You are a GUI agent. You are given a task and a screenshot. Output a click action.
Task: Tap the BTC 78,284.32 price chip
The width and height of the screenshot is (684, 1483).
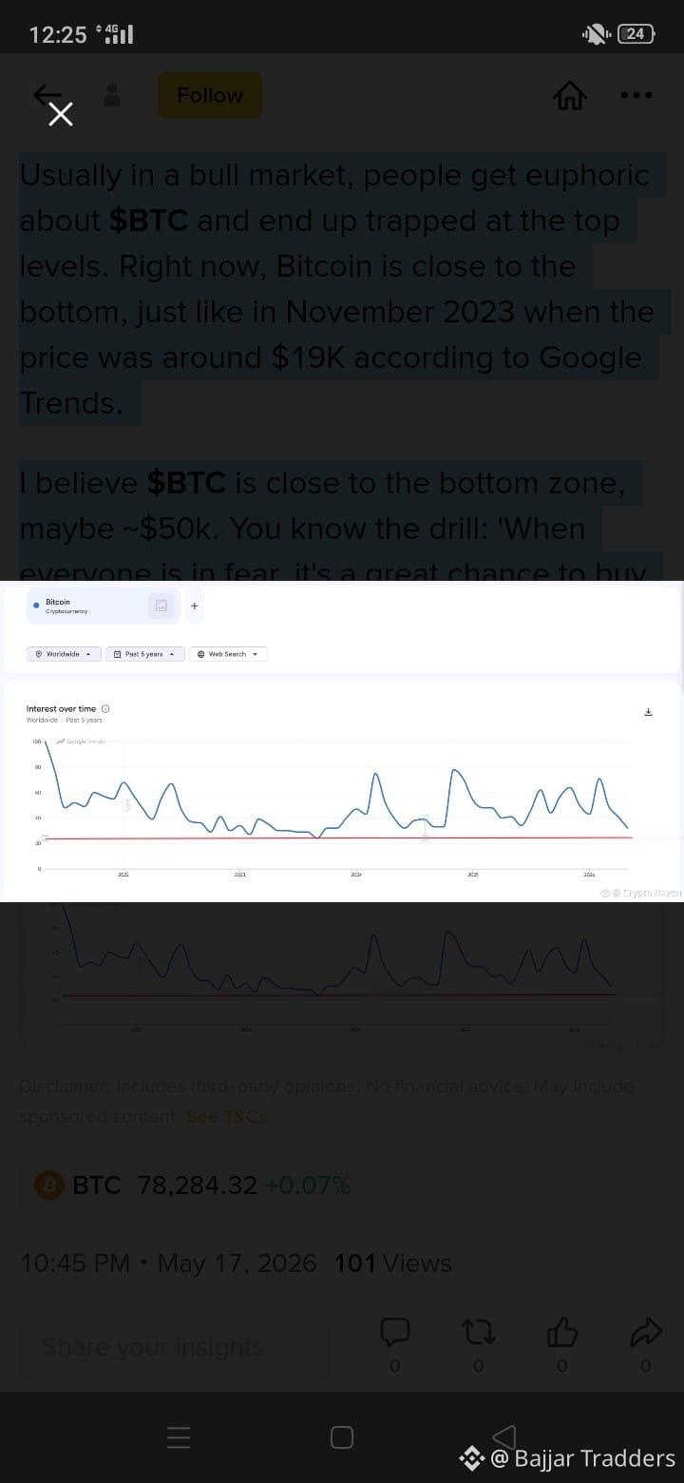pos(193,1185)
